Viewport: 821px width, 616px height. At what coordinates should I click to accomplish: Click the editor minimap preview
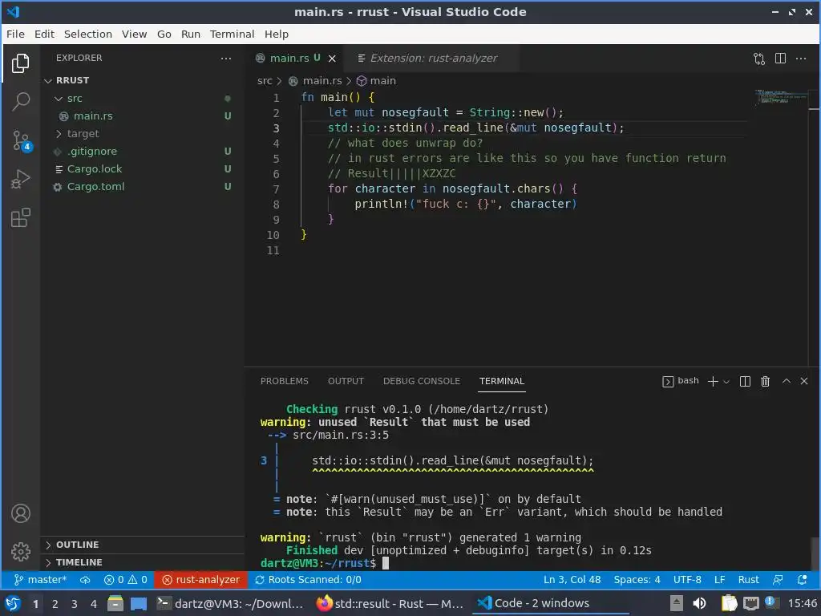coord(781,97)
